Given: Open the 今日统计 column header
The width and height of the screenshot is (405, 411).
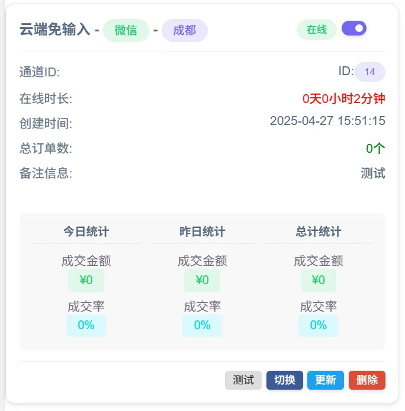Looking at the screenshot, I should tap(86, 232).
